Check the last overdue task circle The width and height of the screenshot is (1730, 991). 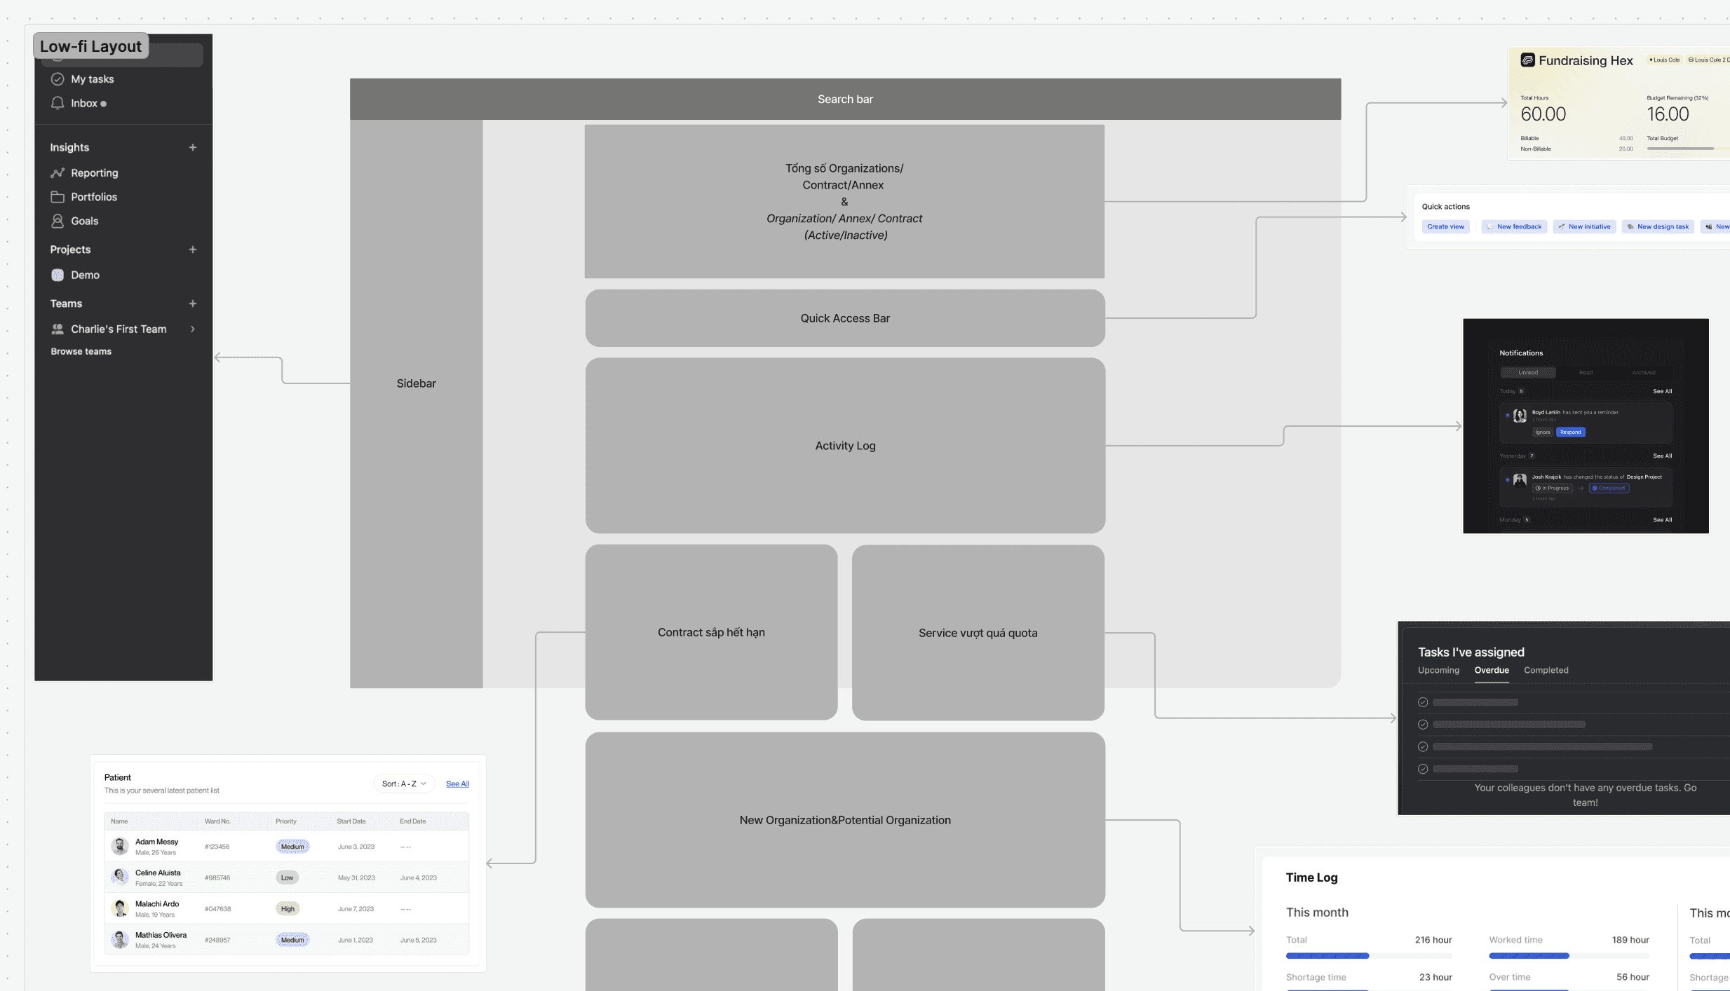point(1423,769)
